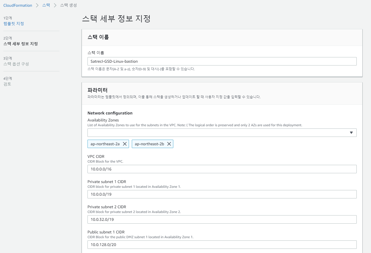Return to step 1 템플릿 지정
This screenshot has height=253, width=371.
pyautogui.click(x=14, y=24)
